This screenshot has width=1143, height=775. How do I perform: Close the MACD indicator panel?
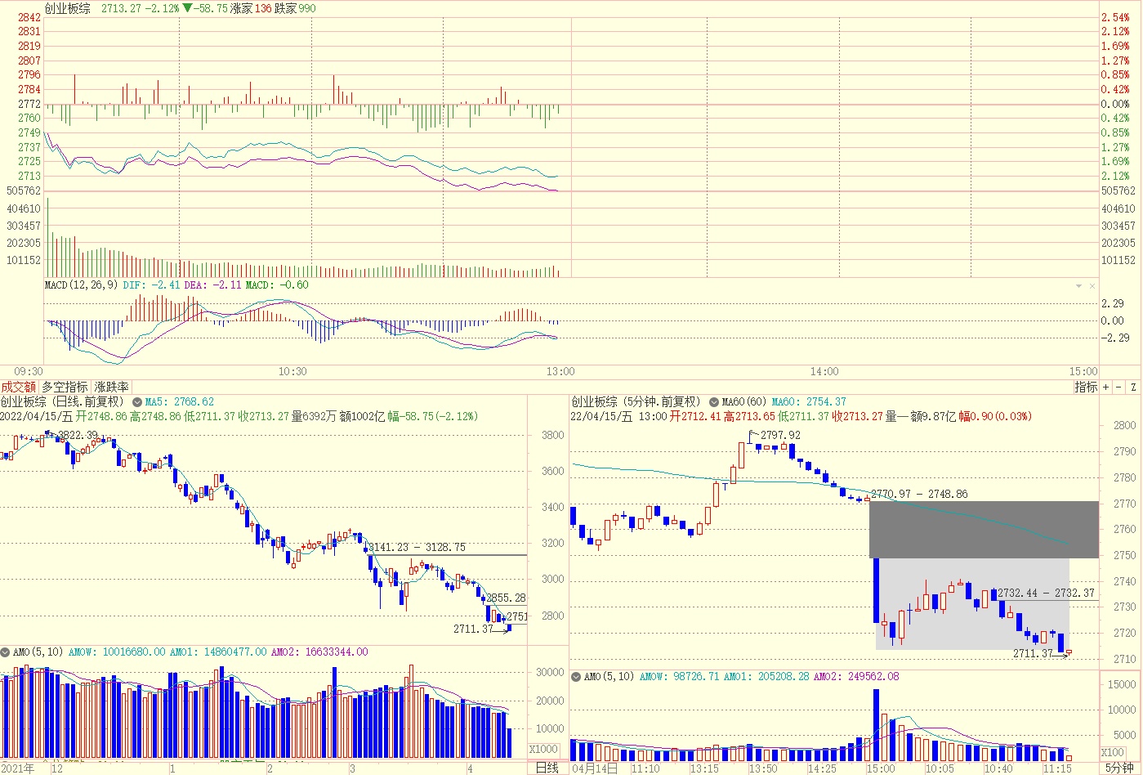1092,286
